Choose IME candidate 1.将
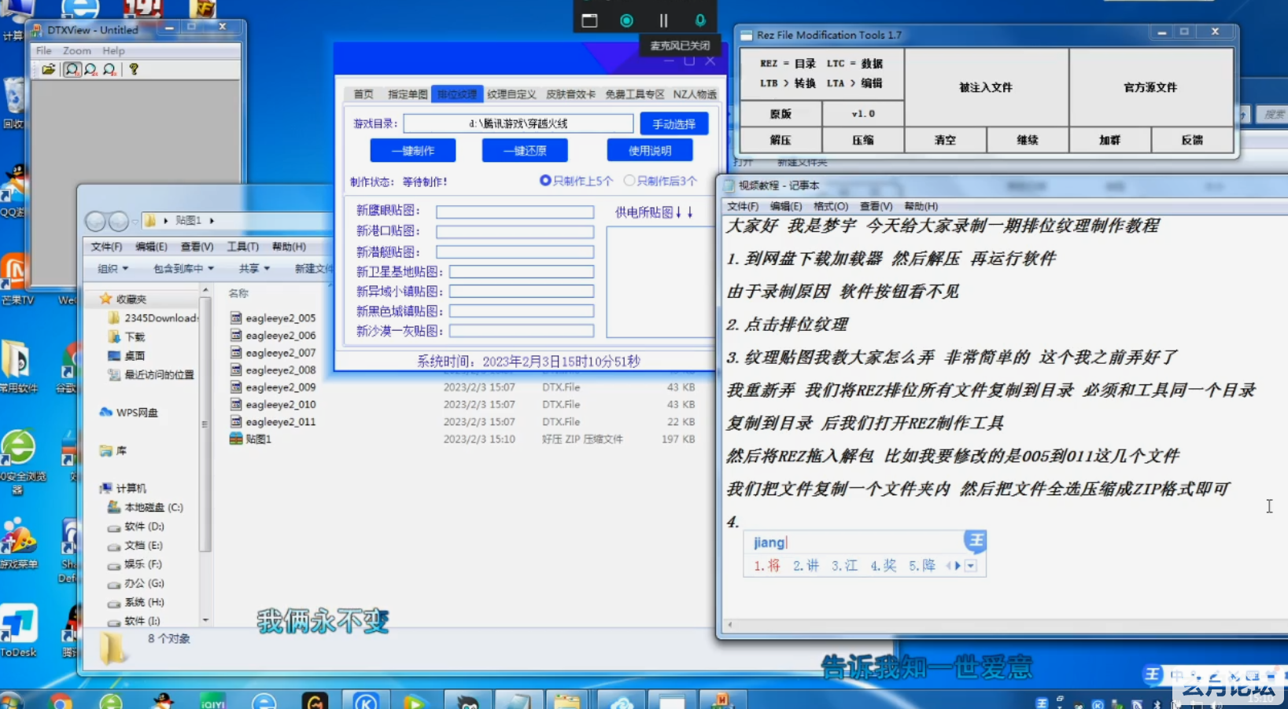1288x709 pixels. 767,566
